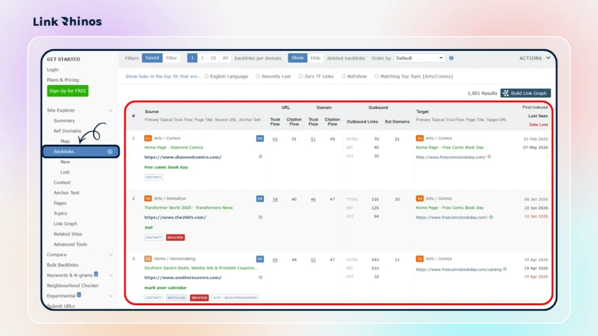Click the Experimental info badge
The image size is (598, 336).
tap(79, 295)
